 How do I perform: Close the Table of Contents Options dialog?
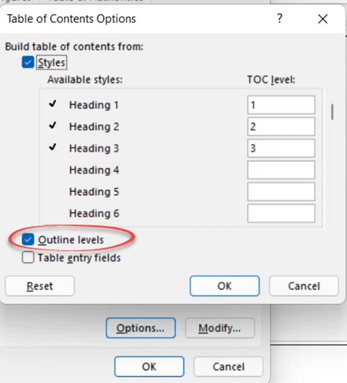(322, 19)
